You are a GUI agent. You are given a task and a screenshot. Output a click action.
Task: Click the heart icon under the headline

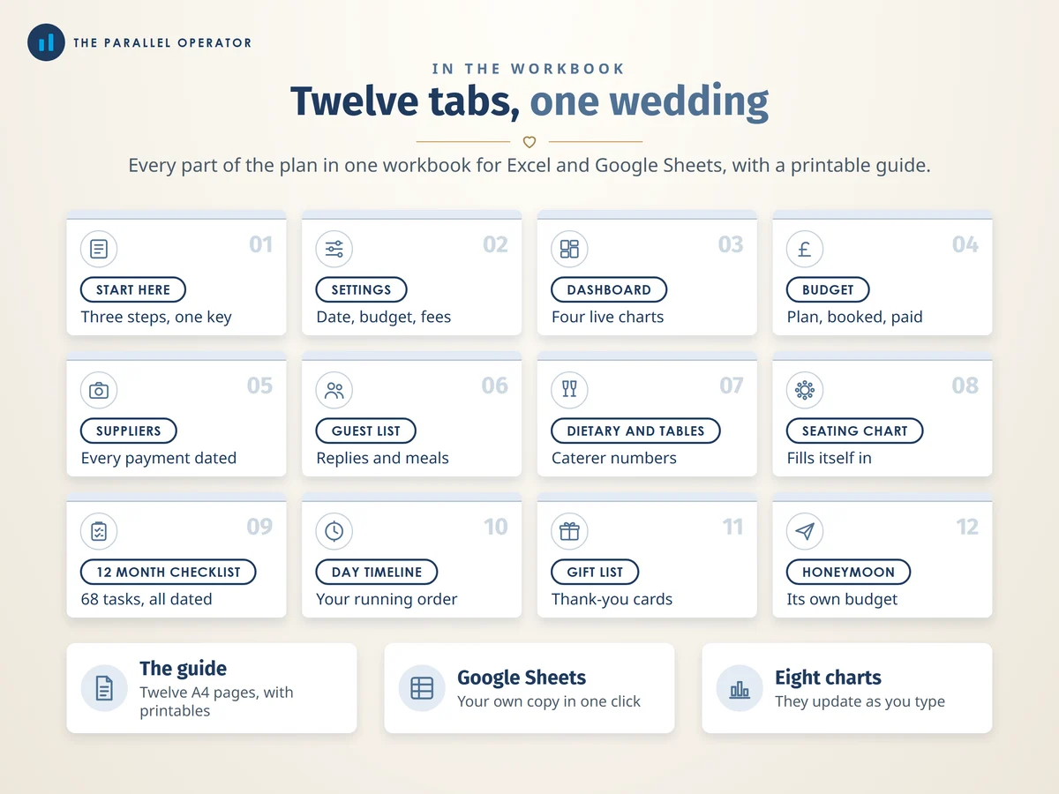click(529, 141)
